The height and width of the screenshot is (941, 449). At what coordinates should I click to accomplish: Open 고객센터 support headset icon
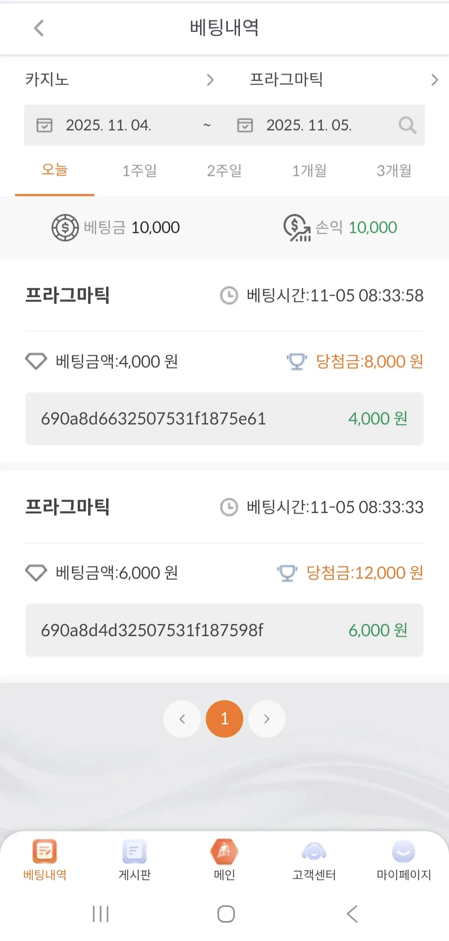[314, 852]
